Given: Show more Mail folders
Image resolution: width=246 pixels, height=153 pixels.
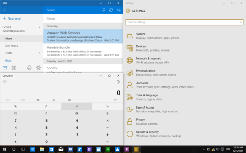Looking at the screenshot, I should [x=8, y=60].
